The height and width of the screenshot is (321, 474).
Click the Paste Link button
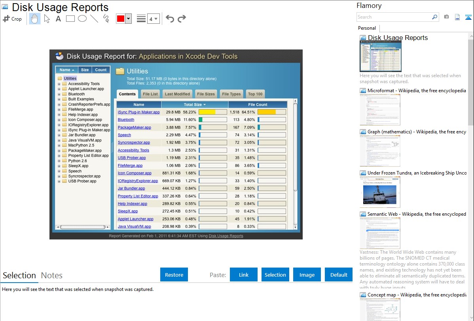[x=244, y=275]
